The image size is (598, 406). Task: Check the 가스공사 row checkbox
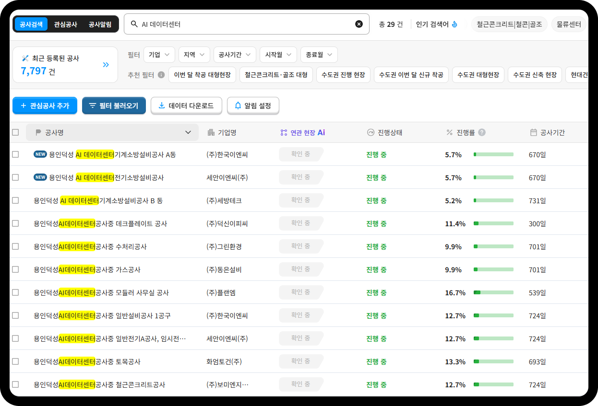point(15,269)
